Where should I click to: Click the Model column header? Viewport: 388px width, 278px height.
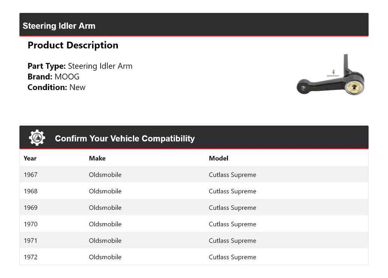[x=218, y=158]
